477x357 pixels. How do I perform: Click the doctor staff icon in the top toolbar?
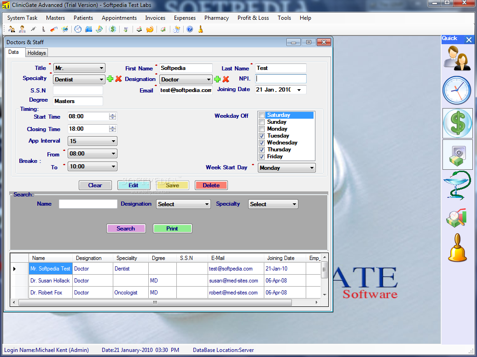[22, 29]
